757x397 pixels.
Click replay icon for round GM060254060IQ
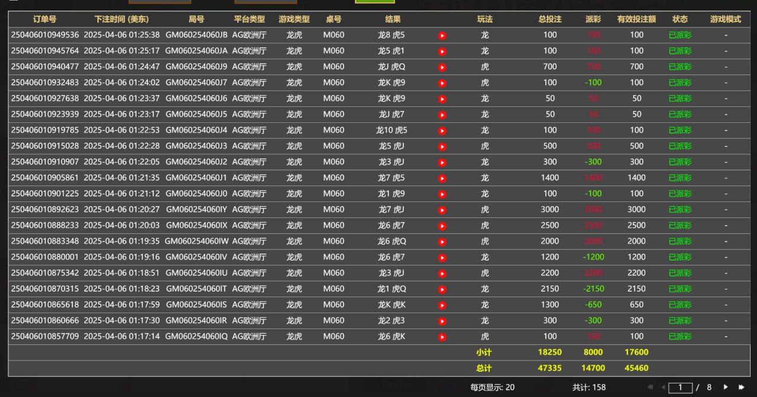click(x=442, y=337)
